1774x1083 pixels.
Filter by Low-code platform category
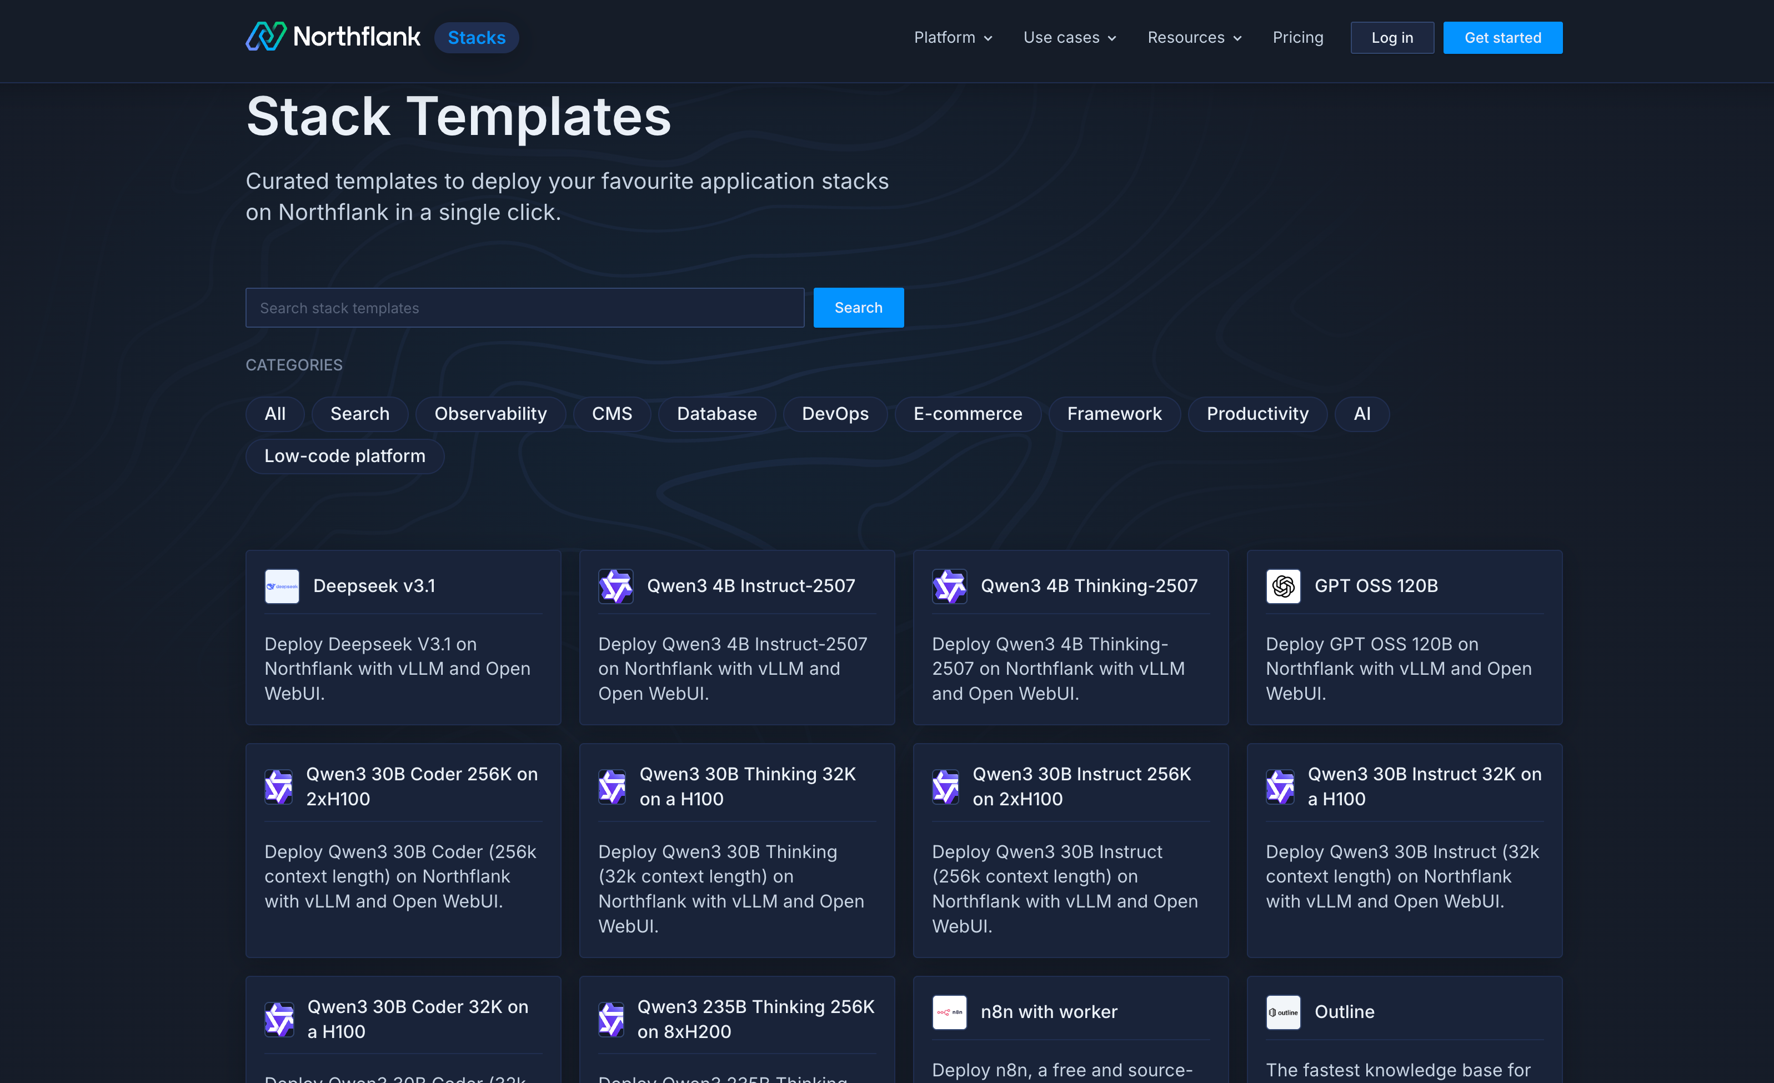tap(345, 457)
